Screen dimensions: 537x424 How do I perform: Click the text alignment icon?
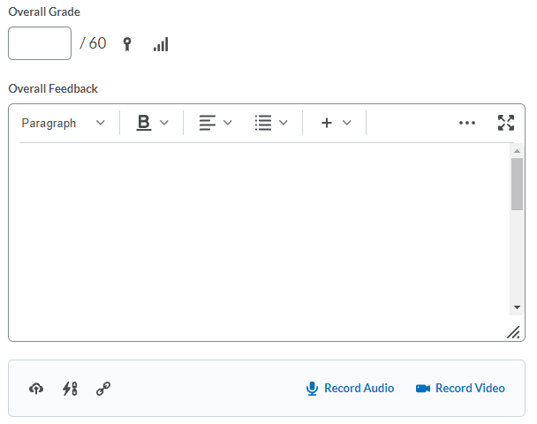(207, 123)
